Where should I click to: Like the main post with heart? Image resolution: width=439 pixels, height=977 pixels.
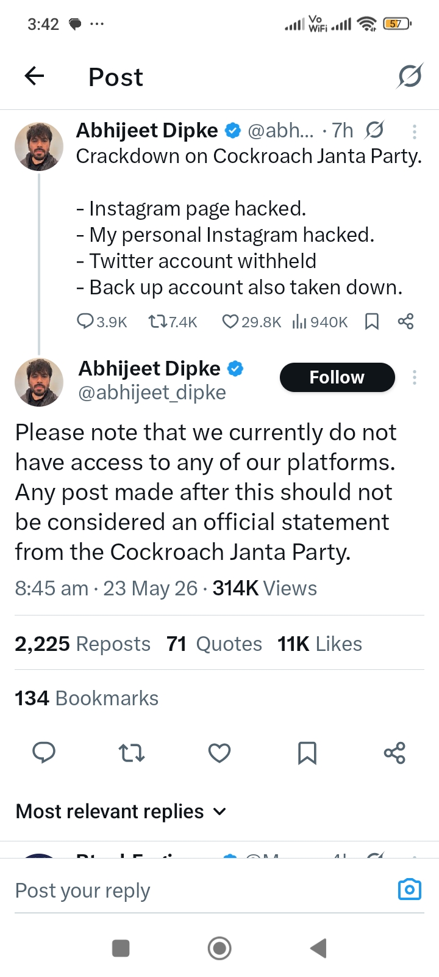(x=220, y=753)
